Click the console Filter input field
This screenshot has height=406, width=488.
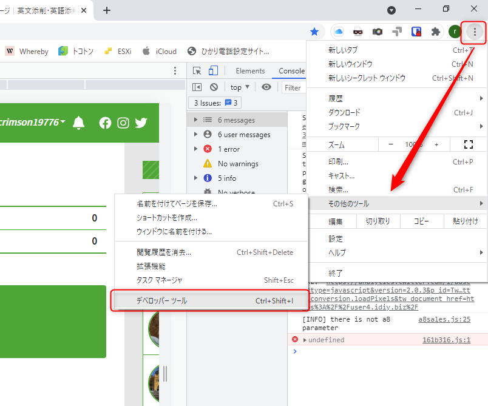pyautogui.click(x=294, y=88)
